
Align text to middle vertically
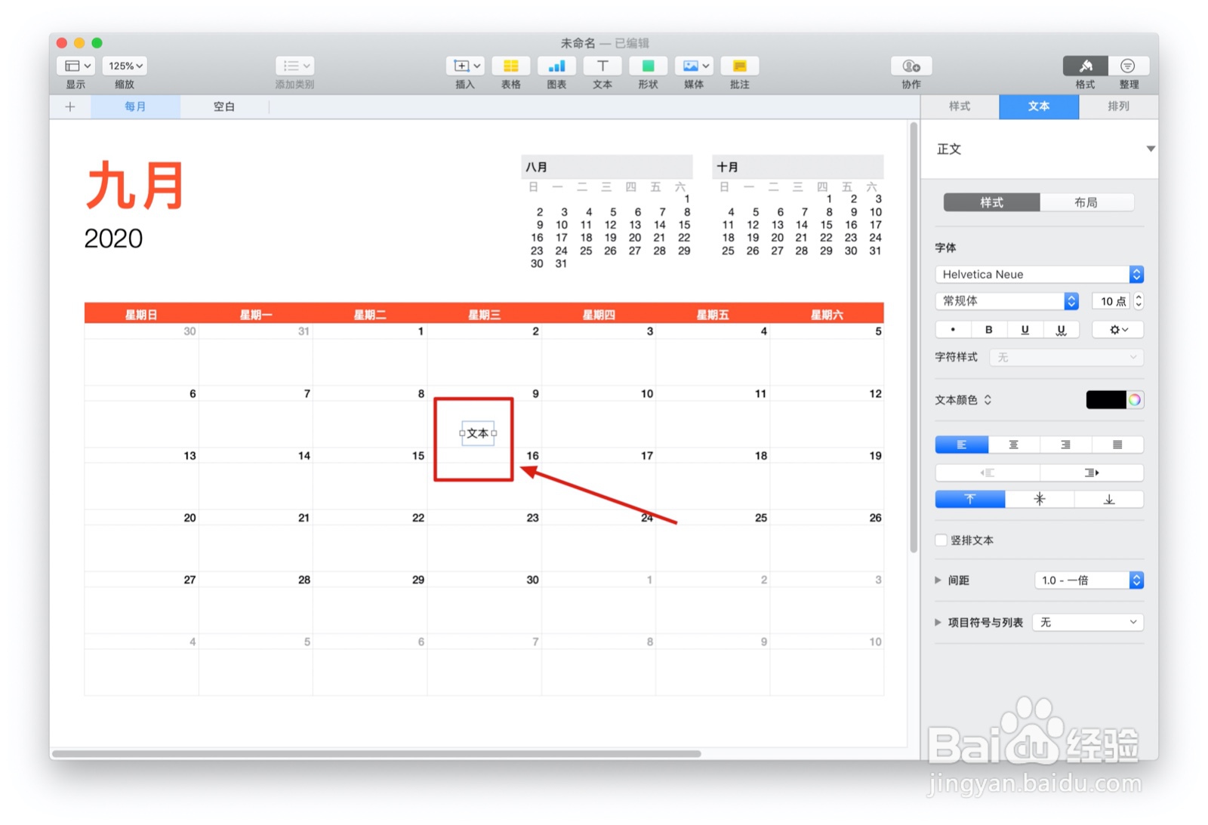pos(1040,499)
